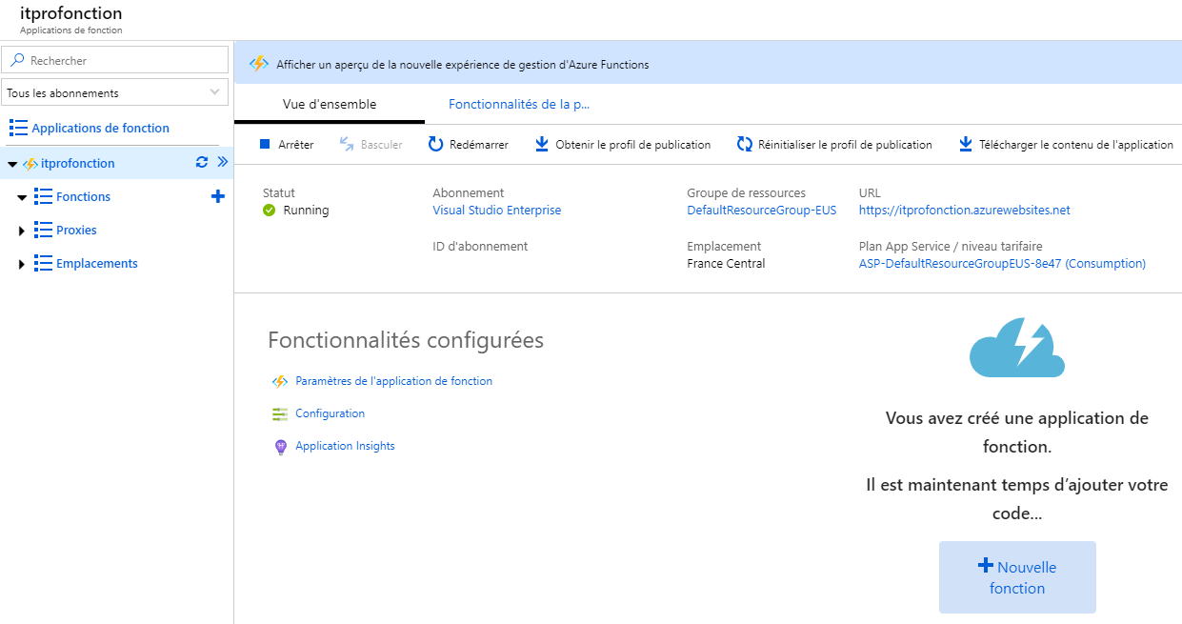
Task: Collapse the Fonctions node arrow
Action: (22, 197)
